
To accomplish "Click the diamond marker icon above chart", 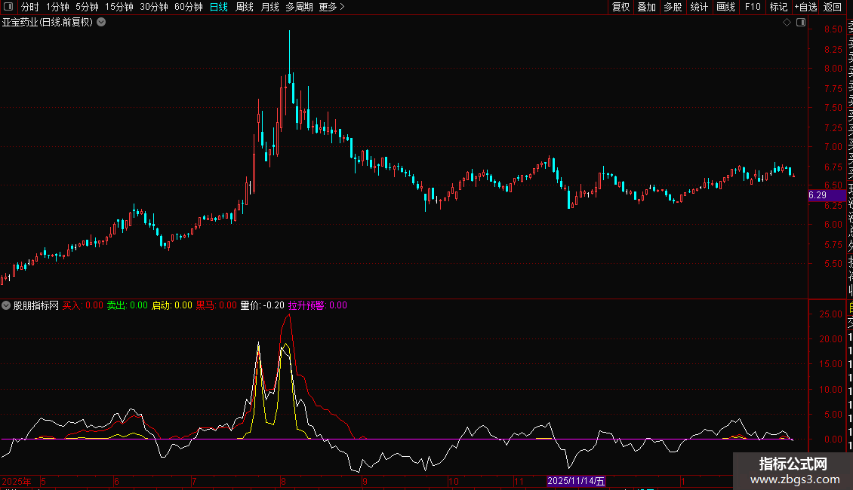I will click(x=787, y=23).
